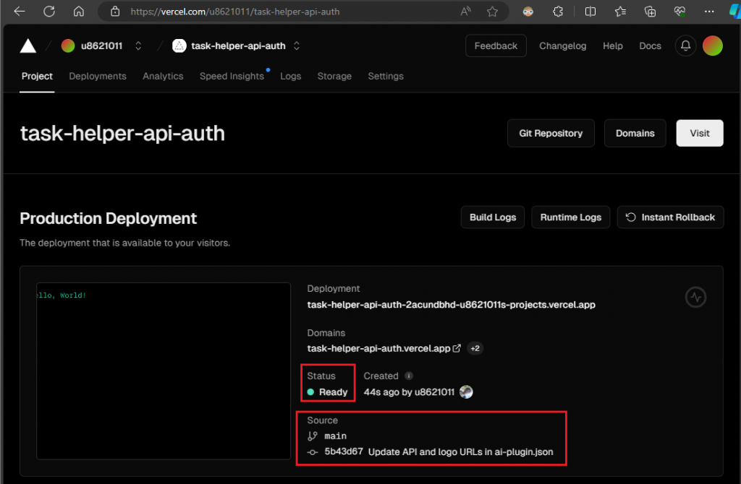Screen dimensions: 741x484
Task: Open the task-helper-api-auth.vercel.app domain link
Action: pos(378,348)
